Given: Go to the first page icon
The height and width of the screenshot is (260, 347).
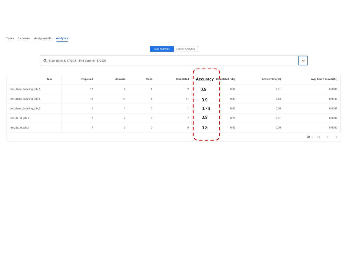Looking at the screenshot, I should coord(319,137).
